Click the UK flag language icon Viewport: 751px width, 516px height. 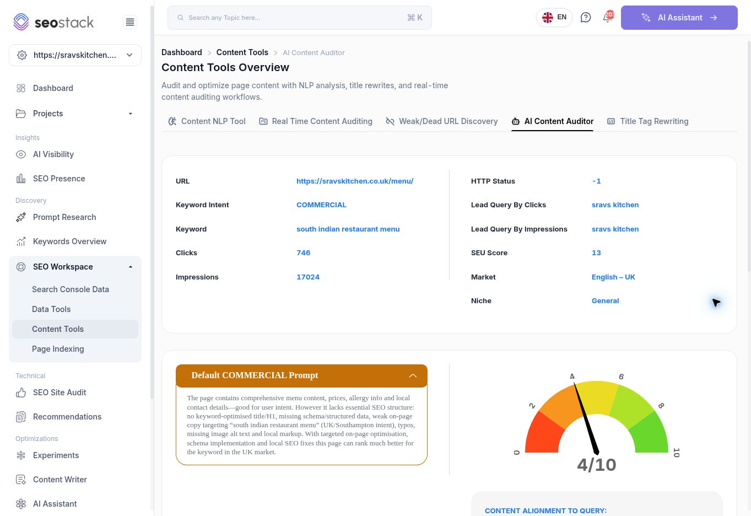[548, 18]
